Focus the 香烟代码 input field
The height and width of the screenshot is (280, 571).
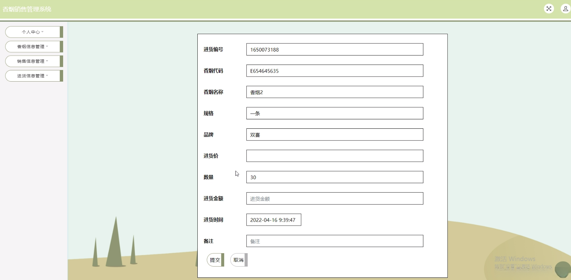[334, 71]
